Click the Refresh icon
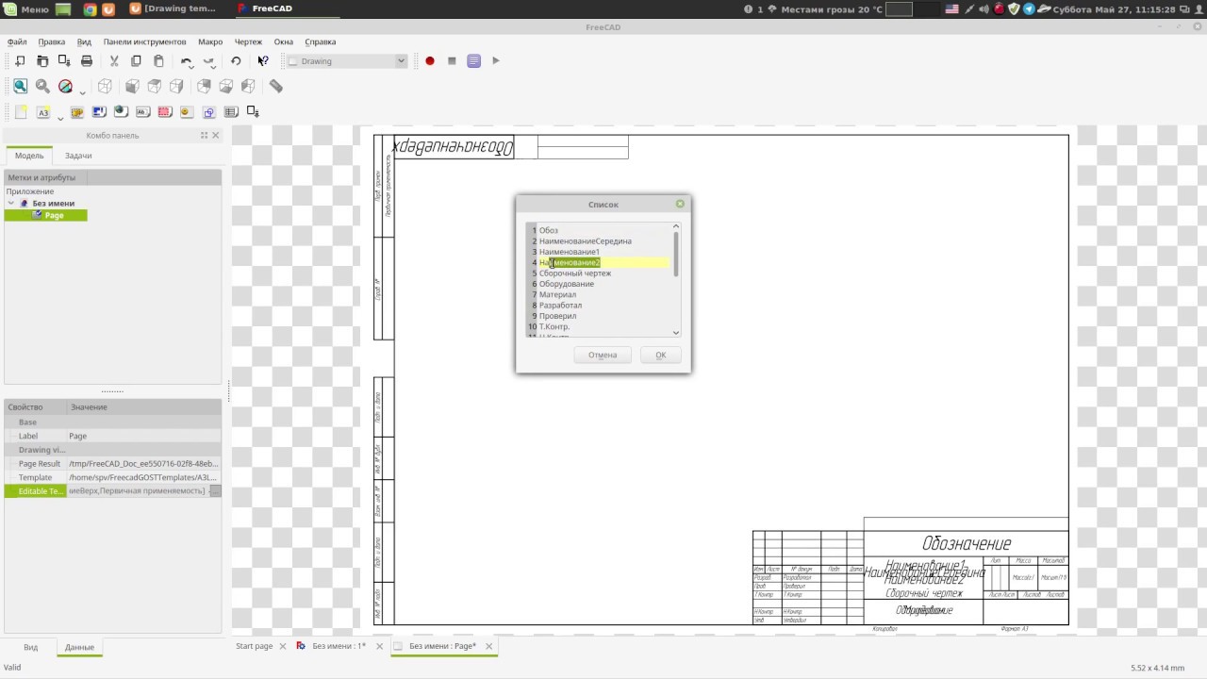Screen dimensions: 1207x679 (236, 60)
